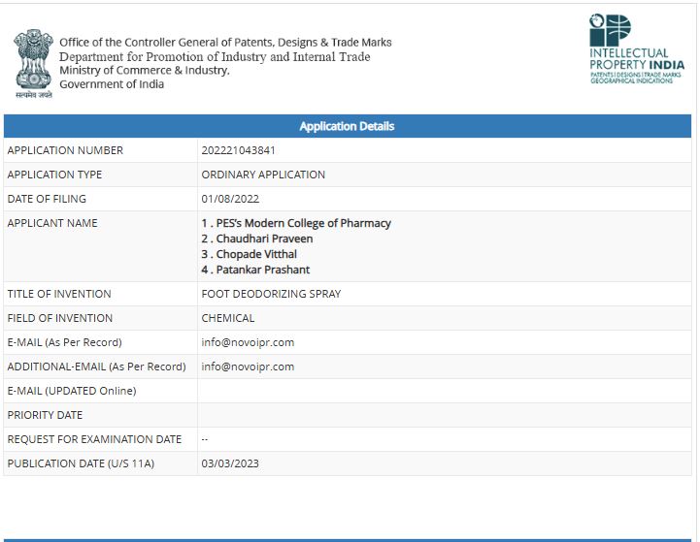Select the application number 202221043841

tap(238, 150)
